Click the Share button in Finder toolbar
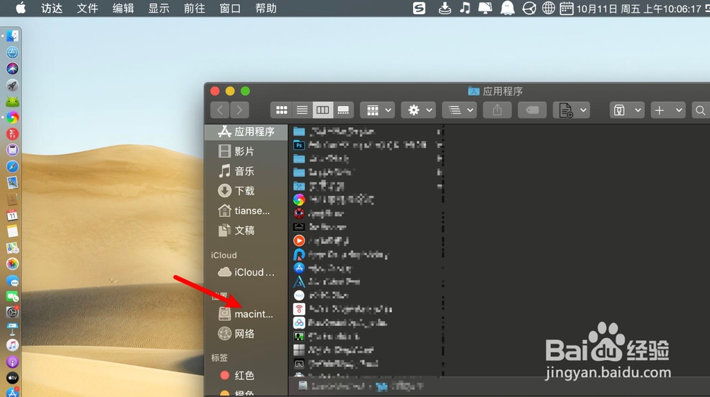710x397 pixels. [x=497, y=110]
